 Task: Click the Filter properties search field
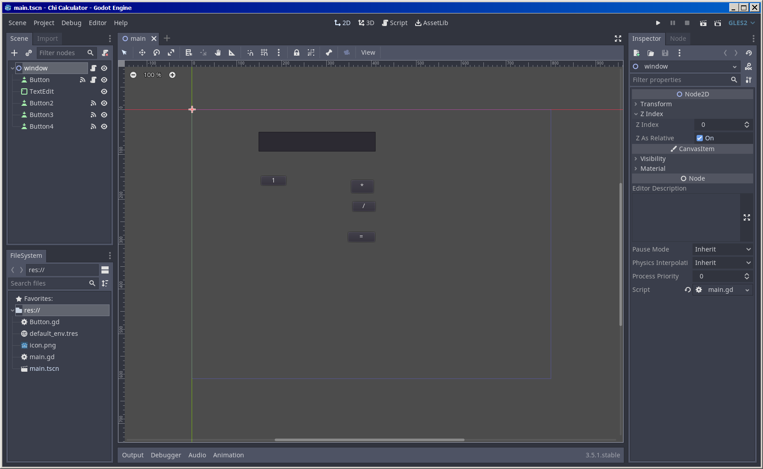(x=680, y=80)
